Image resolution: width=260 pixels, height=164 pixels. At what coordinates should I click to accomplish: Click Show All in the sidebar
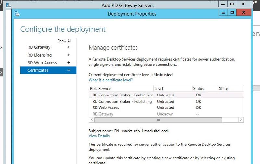(x=64, y=41)
